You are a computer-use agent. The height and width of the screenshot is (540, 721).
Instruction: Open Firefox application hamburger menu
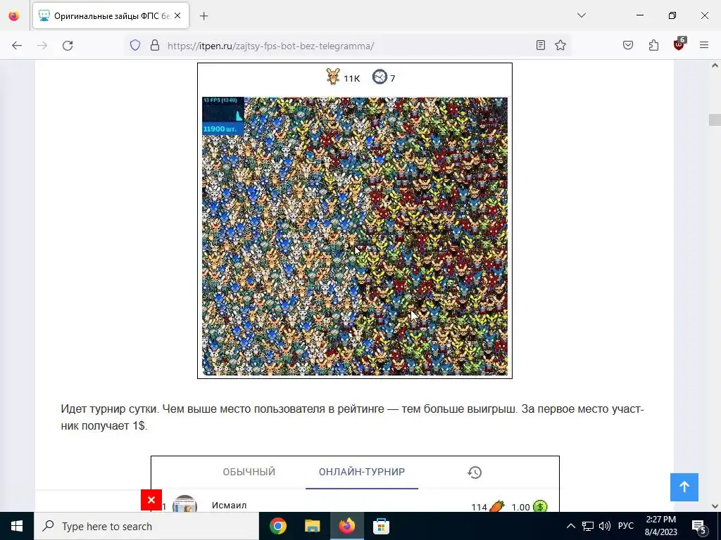coord(704,45)
